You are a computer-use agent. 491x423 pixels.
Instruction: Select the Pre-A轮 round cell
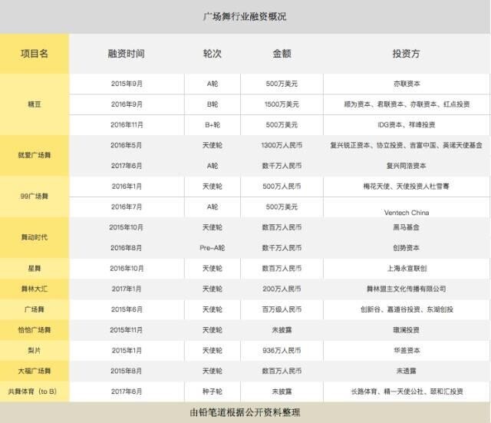pos(213,248)
